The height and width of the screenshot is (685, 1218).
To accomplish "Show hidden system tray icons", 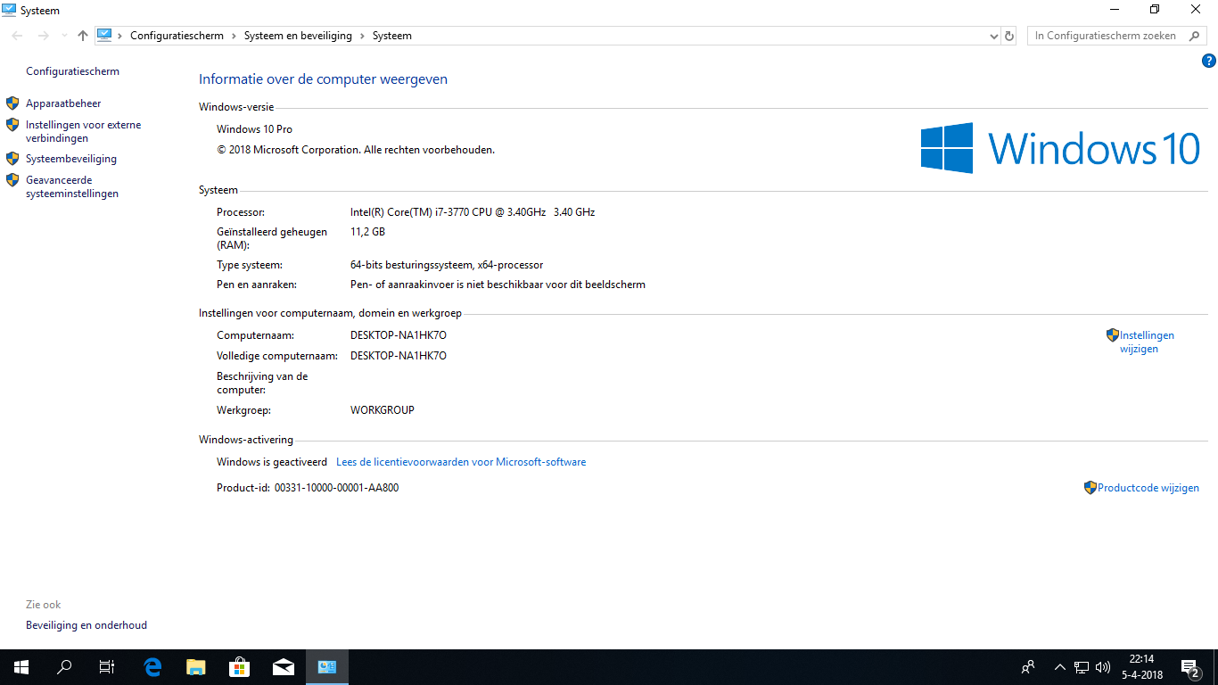I will (1060, 667).
